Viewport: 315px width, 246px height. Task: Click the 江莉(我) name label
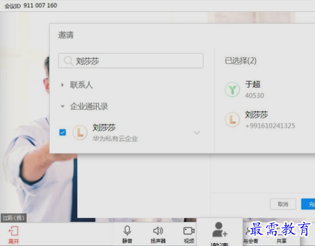[13, 218]
